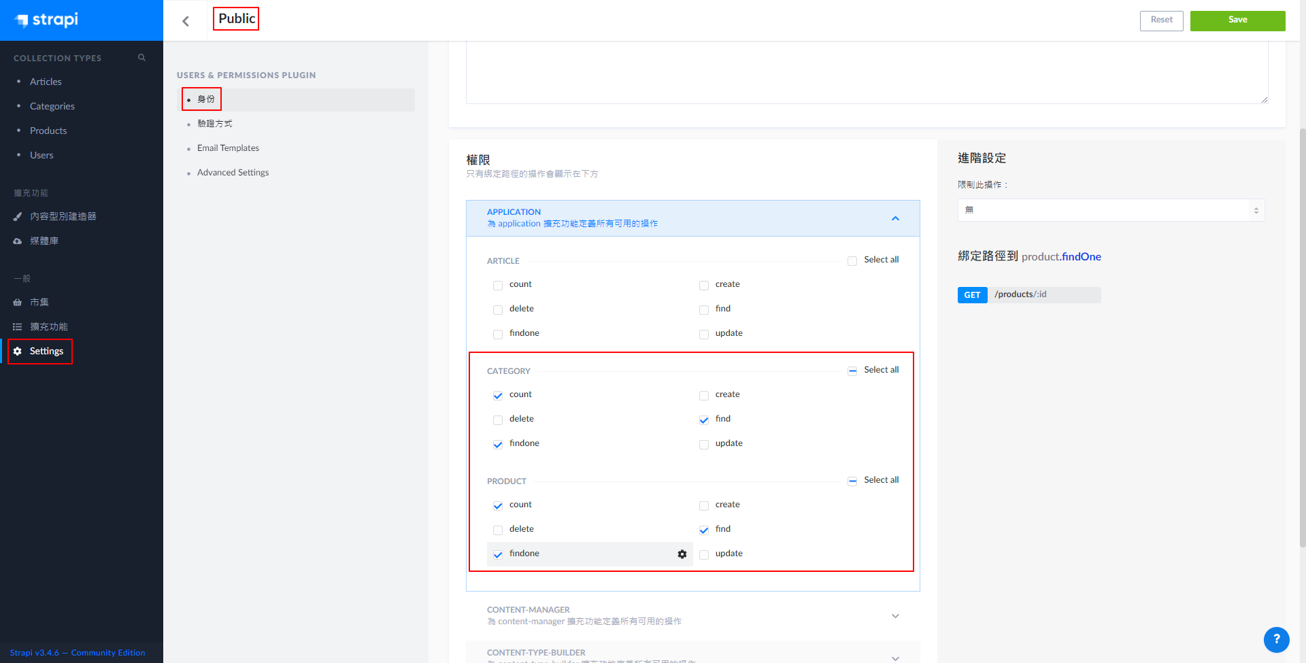
Task: Go to Advanced Settings menu item
Action: pos(233,173)
